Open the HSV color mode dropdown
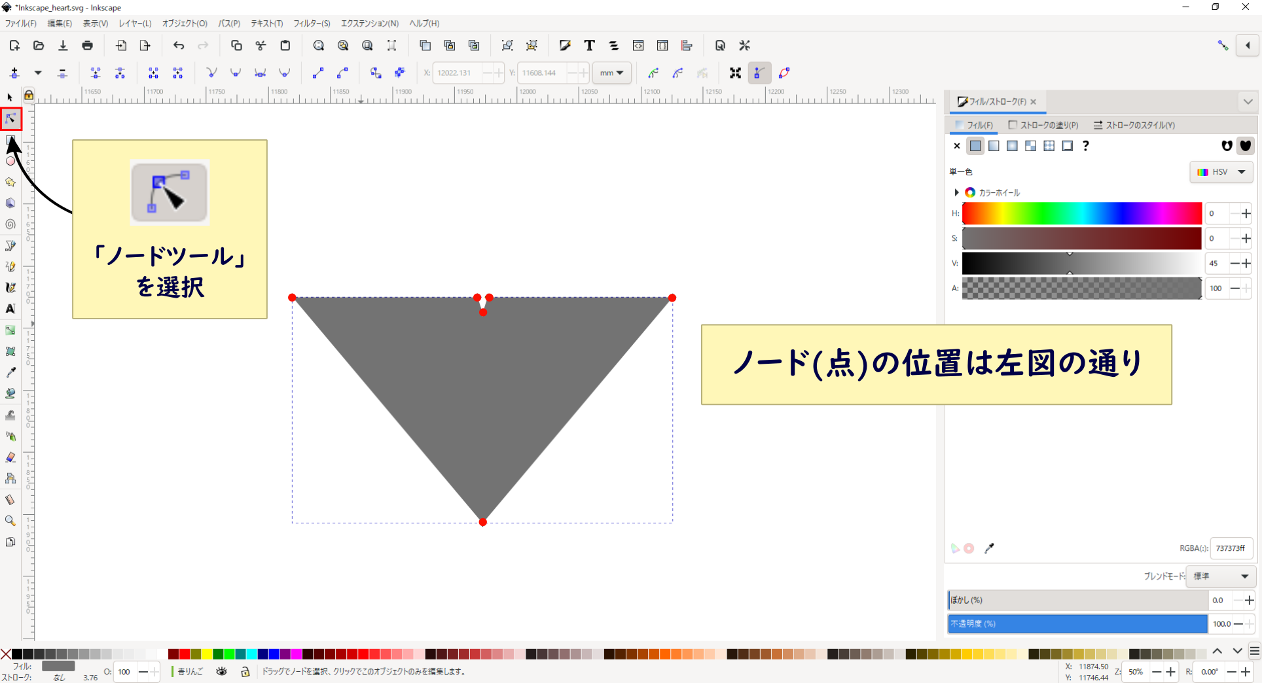 click(x=1221, y=171)
